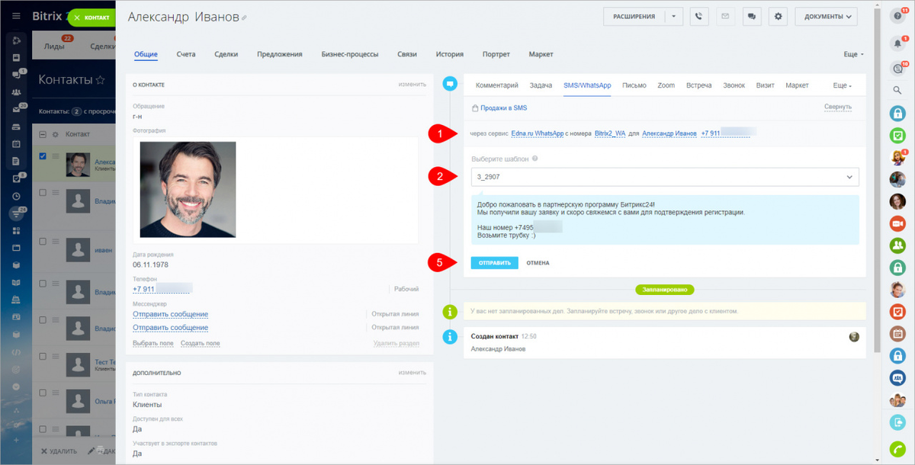The image size is (915, 465).
Task: Click the contact photo of Александр Иванов
Action: point(188,190)
